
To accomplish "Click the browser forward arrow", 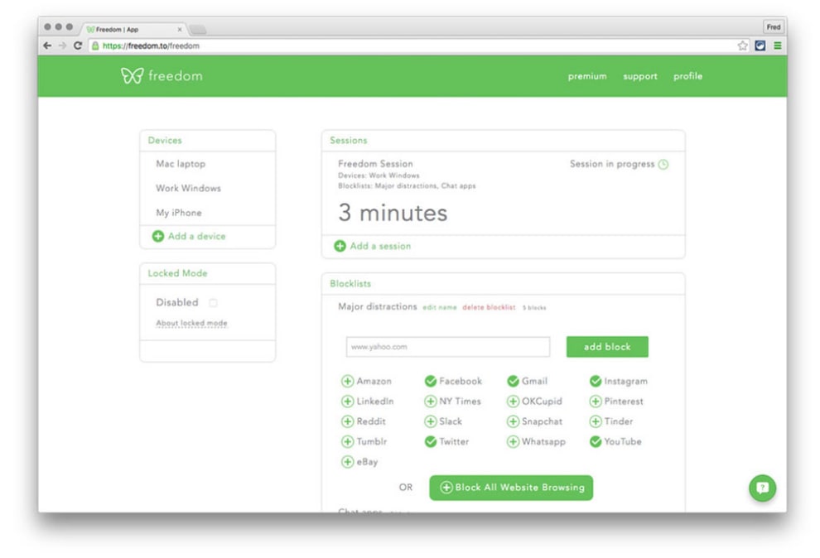I will tap(63, 46).
